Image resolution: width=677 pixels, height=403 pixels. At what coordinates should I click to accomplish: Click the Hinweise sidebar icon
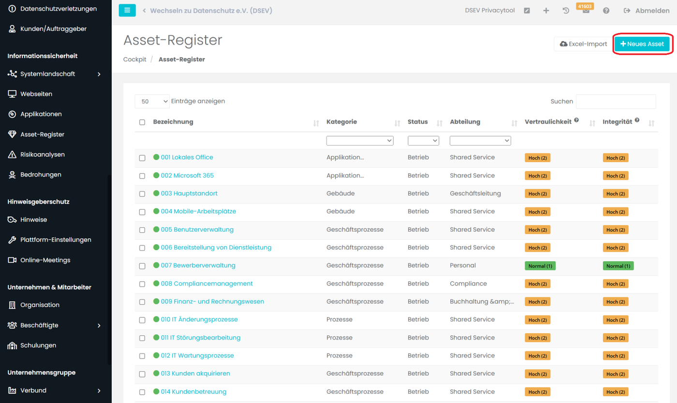[x=12, y=220]
